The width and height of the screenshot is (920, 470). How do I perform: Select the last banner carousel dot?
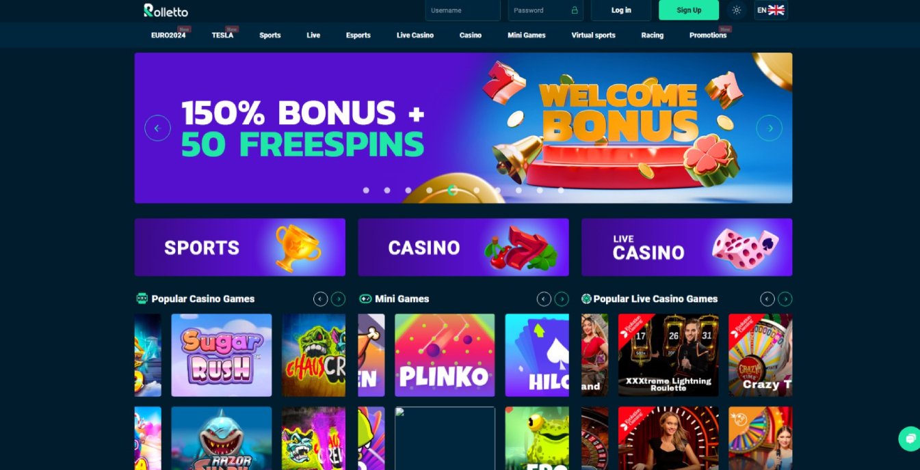point(560,191)
